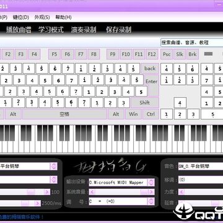This screenshot has width=223, height=223.
Task: Click right arrow of slider showing 100
Action: point(47,192)
